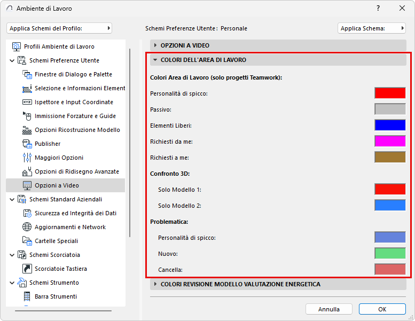Click the tree list horizontal scrollbar
The image size is (415, 321).
click(63, 311)
